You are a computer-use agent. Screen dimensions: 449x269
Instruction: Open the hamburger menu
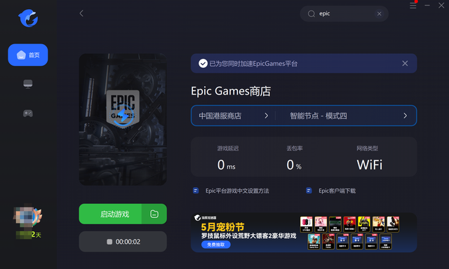413,6
